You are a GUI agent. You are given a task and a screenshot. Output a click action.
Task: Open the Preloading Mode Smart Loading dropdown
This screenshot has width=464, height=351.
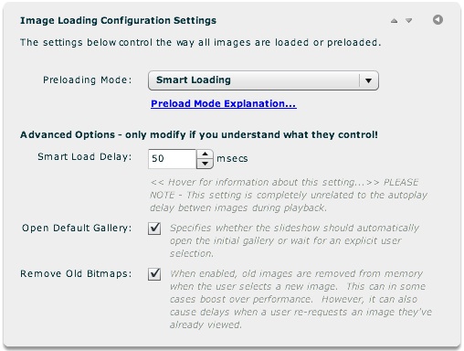pyautogui.click(x=263, y=80)
